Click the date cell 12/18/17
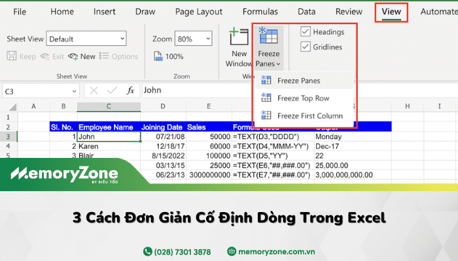This screenshot has width=458, height=261. tap(163, 146)
